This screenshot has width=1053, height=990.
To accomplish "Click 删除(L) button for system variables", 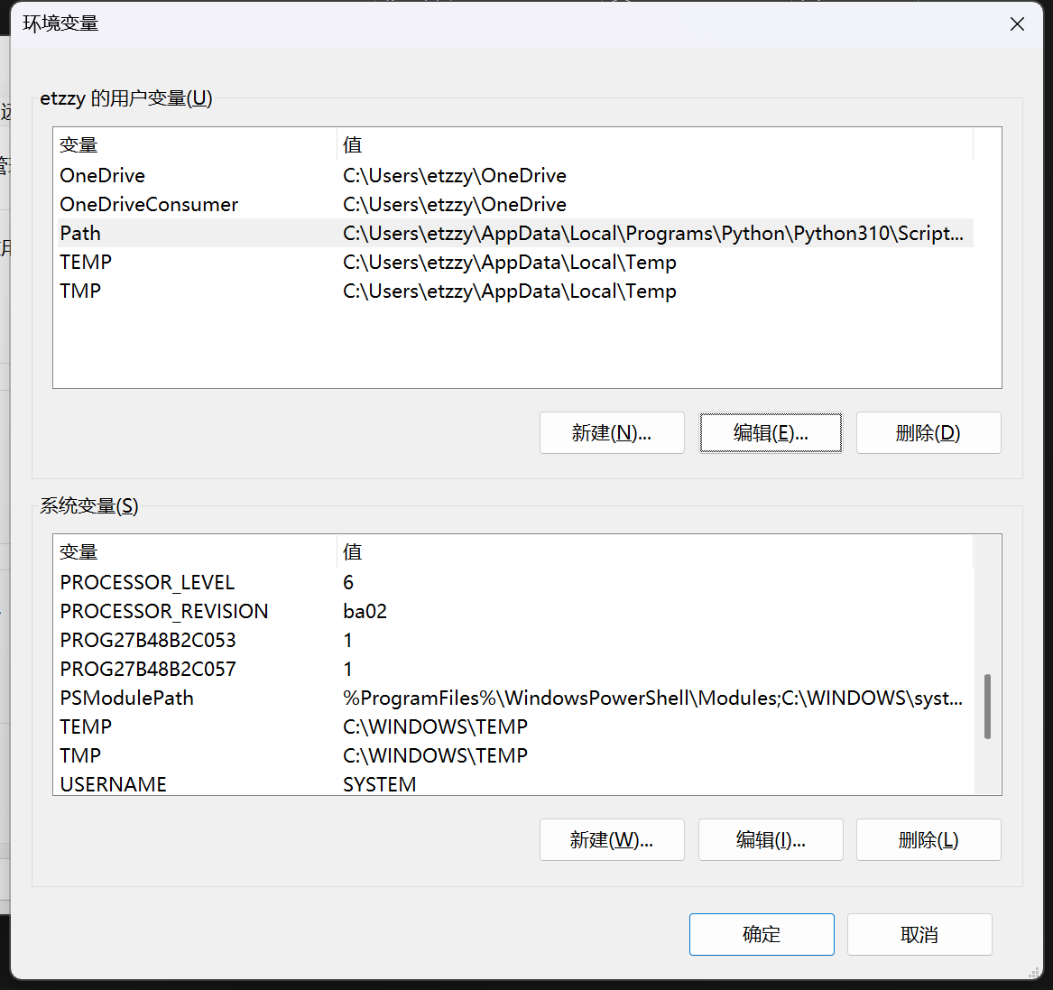I will coord(928,839).
